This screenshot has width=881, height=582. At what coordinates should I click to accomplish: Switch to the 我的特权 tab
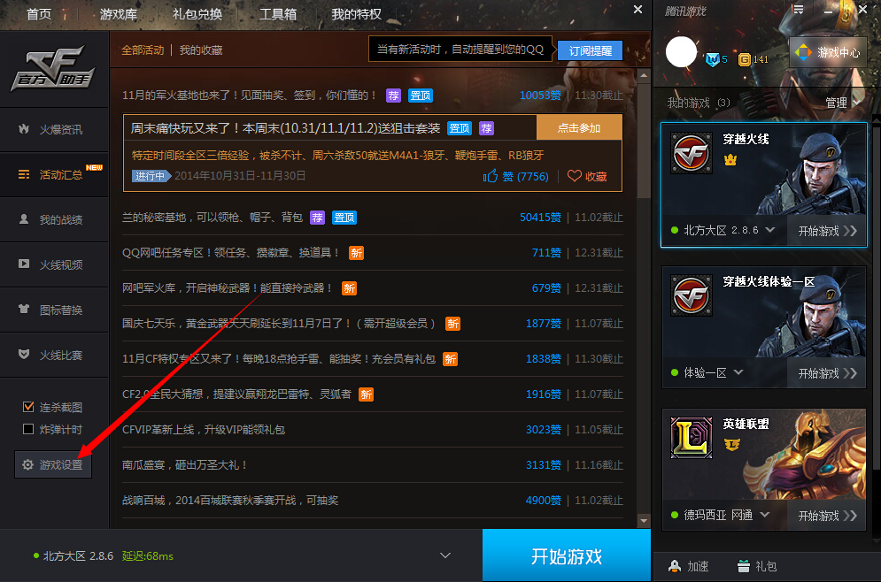coord(356,14)
